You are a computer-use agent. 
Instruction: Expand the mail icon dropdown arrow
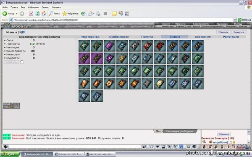94,14
